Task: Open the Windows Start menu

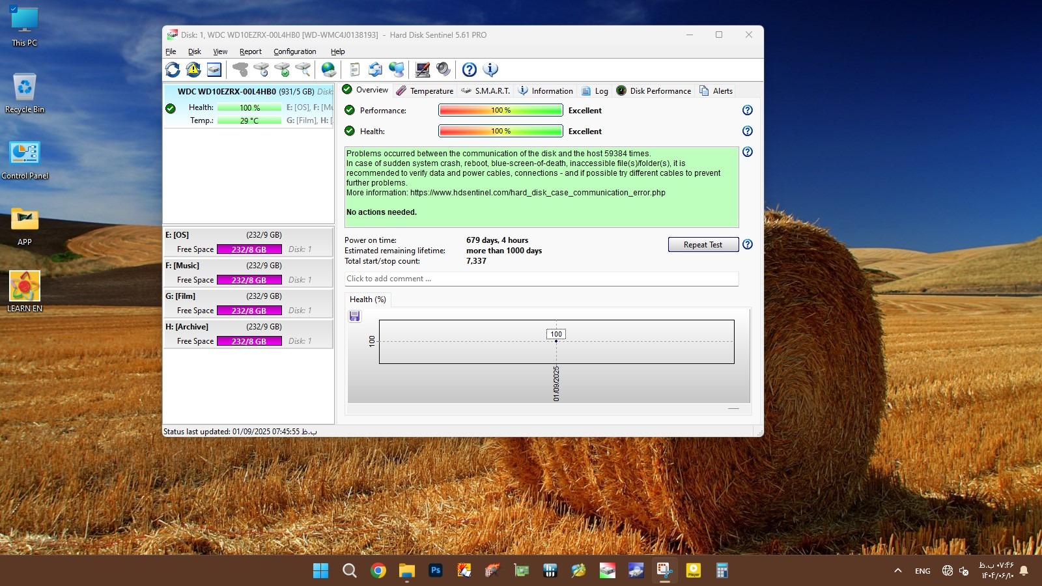Action: coord(321,571)
